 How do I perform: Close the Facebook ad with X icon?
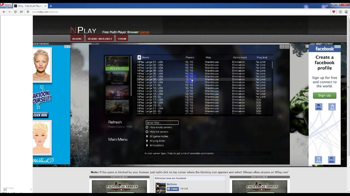(339, 47)
